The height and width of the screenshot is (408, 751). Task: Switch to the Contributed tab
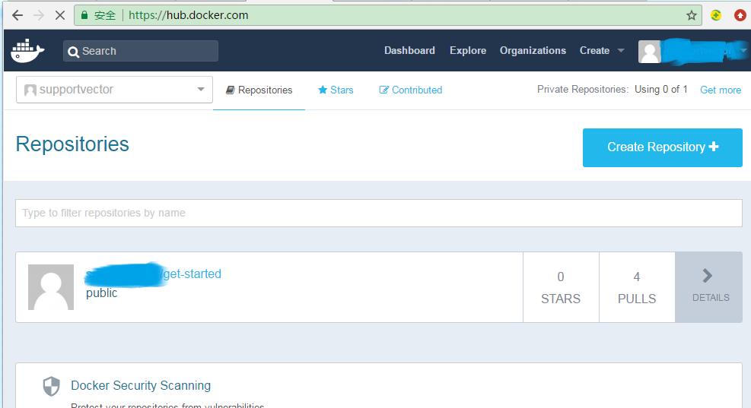410,90
